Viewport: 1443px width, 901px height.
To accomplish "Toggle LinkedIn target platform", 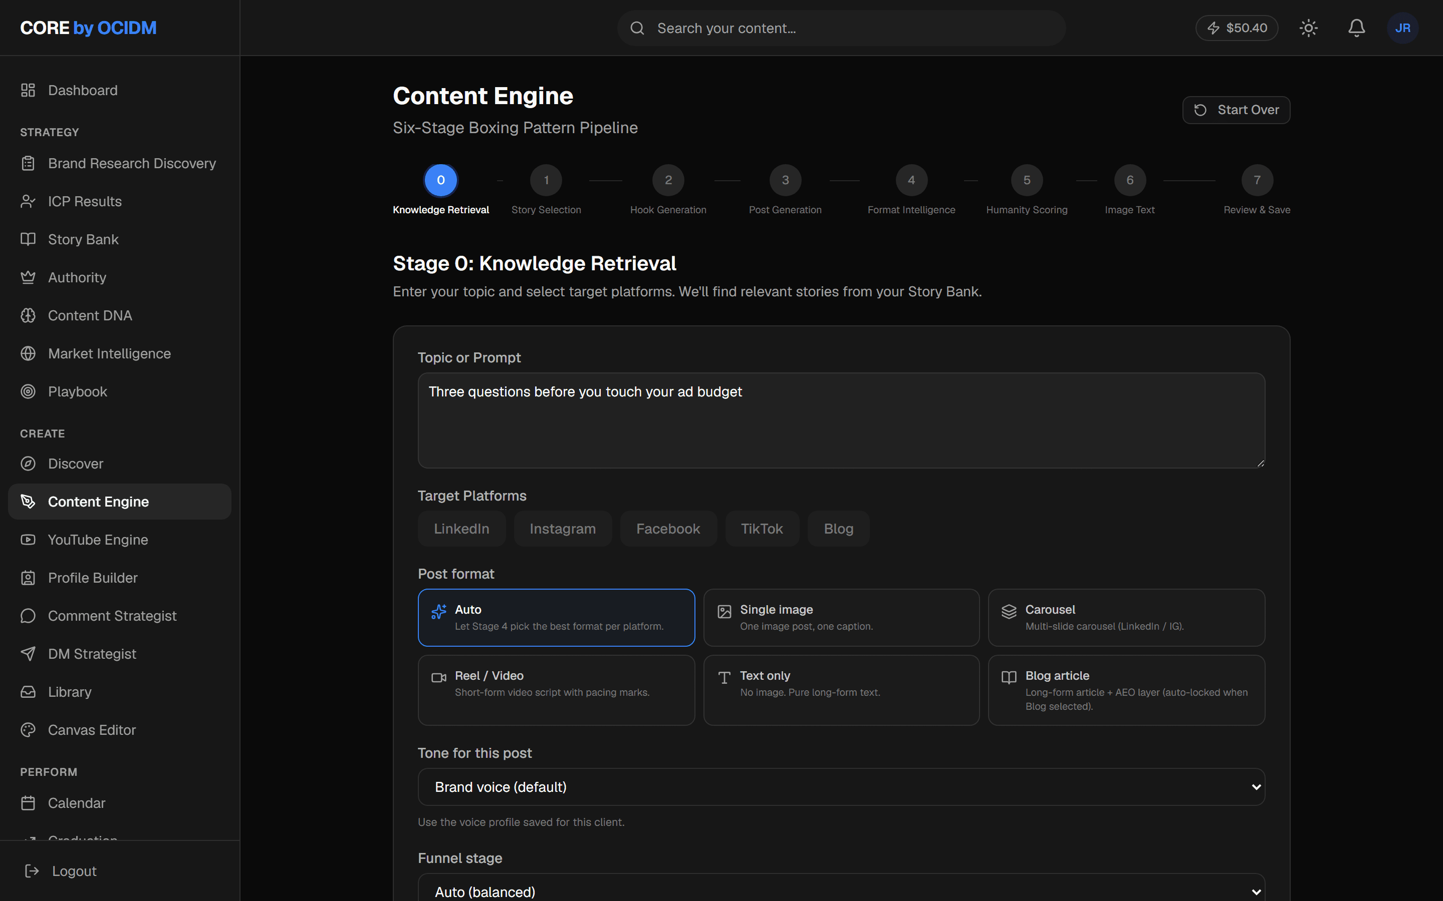I will coord(461,529).
